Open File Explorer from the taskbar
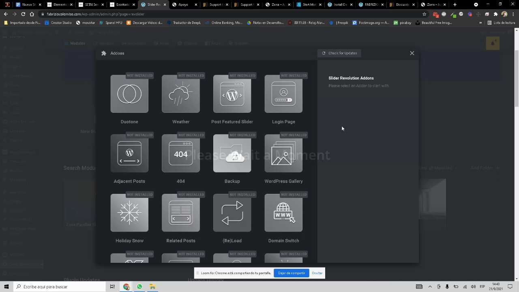The height and width of the screenshot is (292, 519). [x=152, y=287]
